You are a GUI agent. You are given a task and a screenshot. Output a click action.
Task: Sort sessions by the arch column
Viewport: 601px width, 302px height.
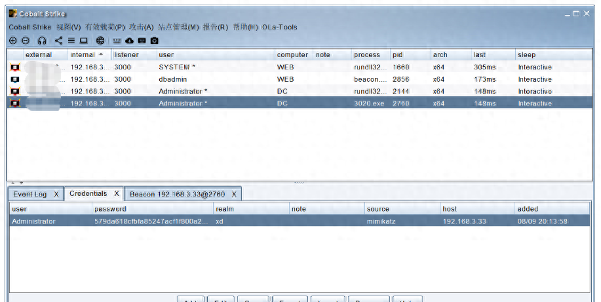pos(451,55)
